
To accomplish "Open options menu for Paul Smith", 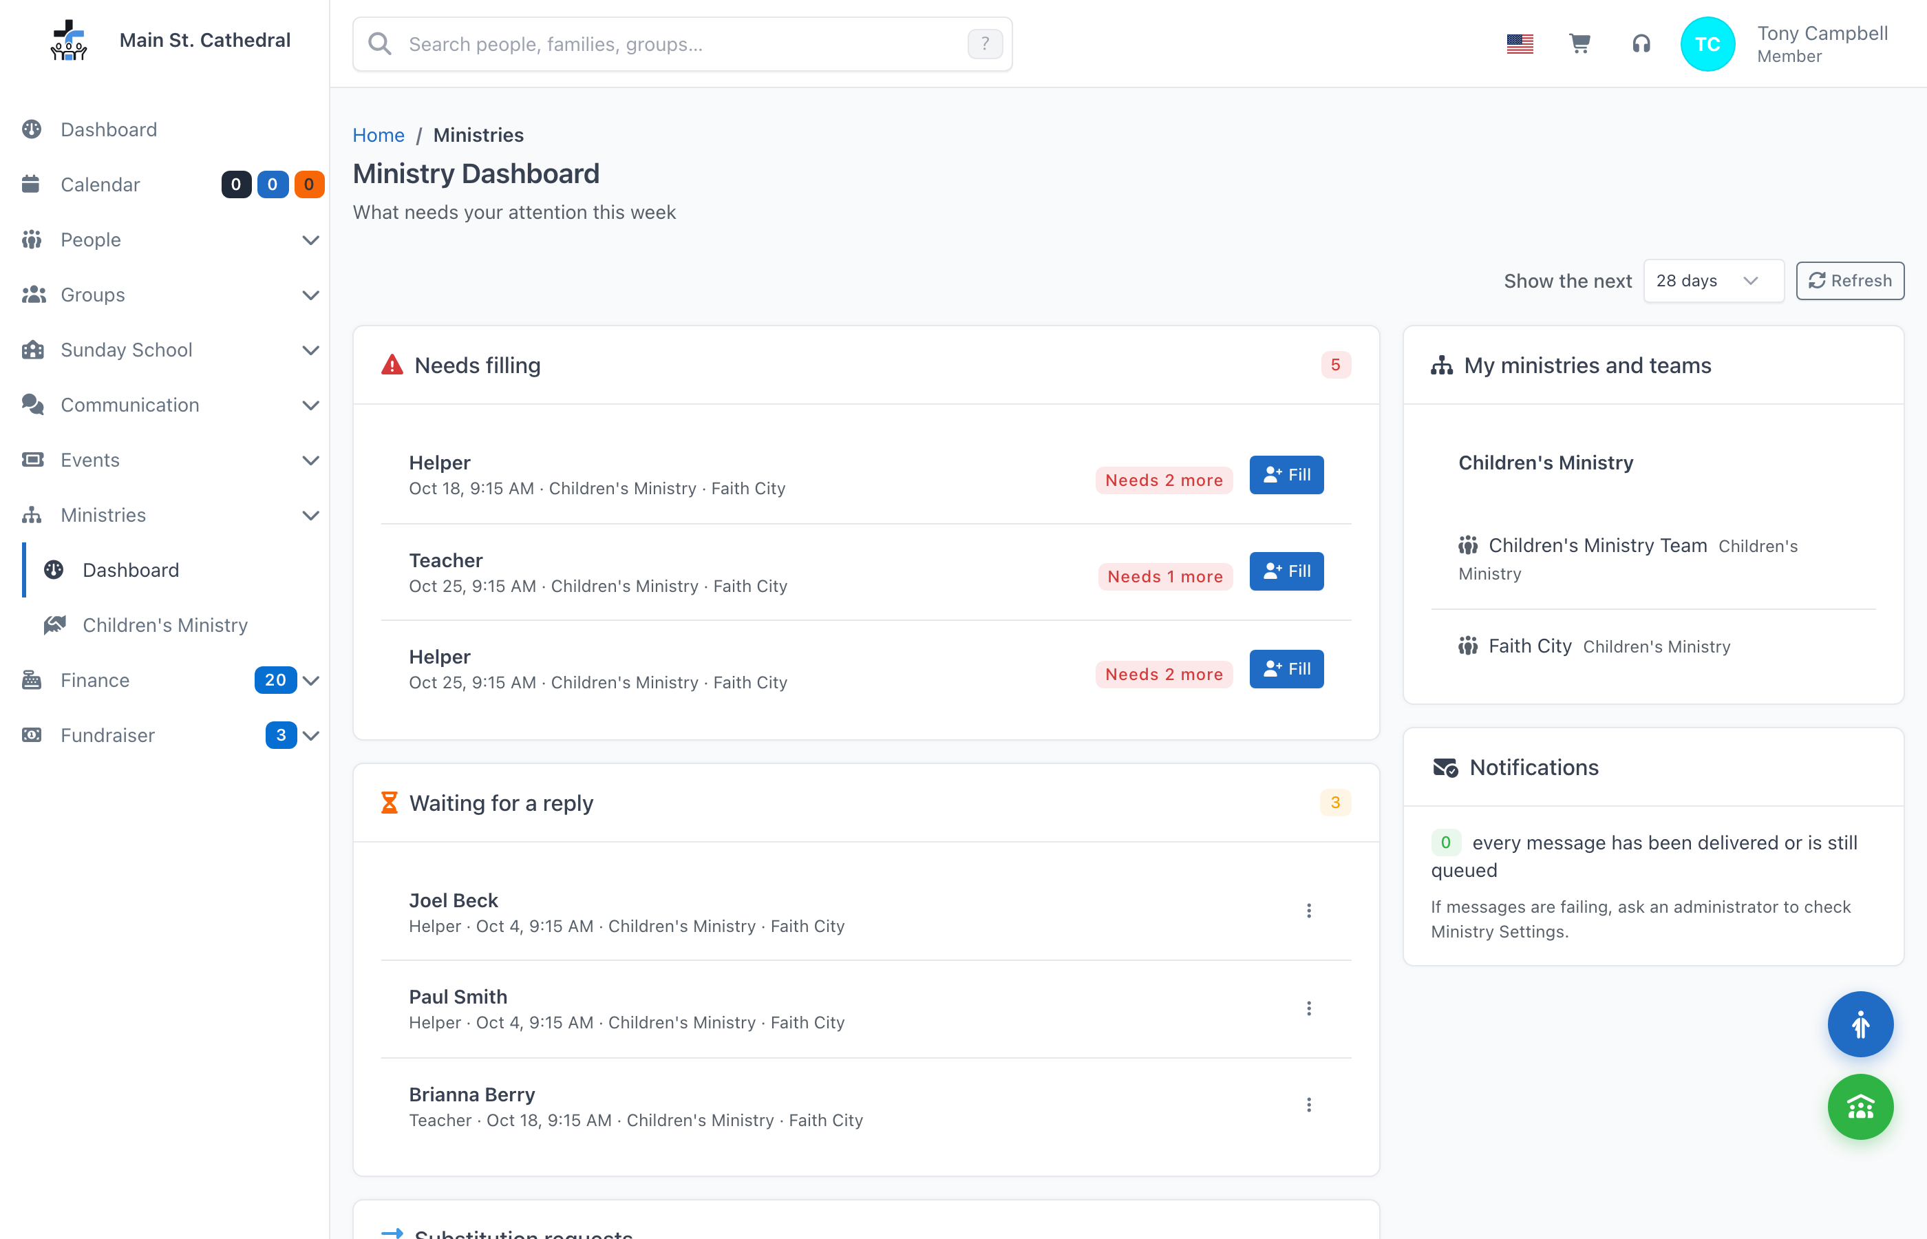I will coord(1308,1008).
